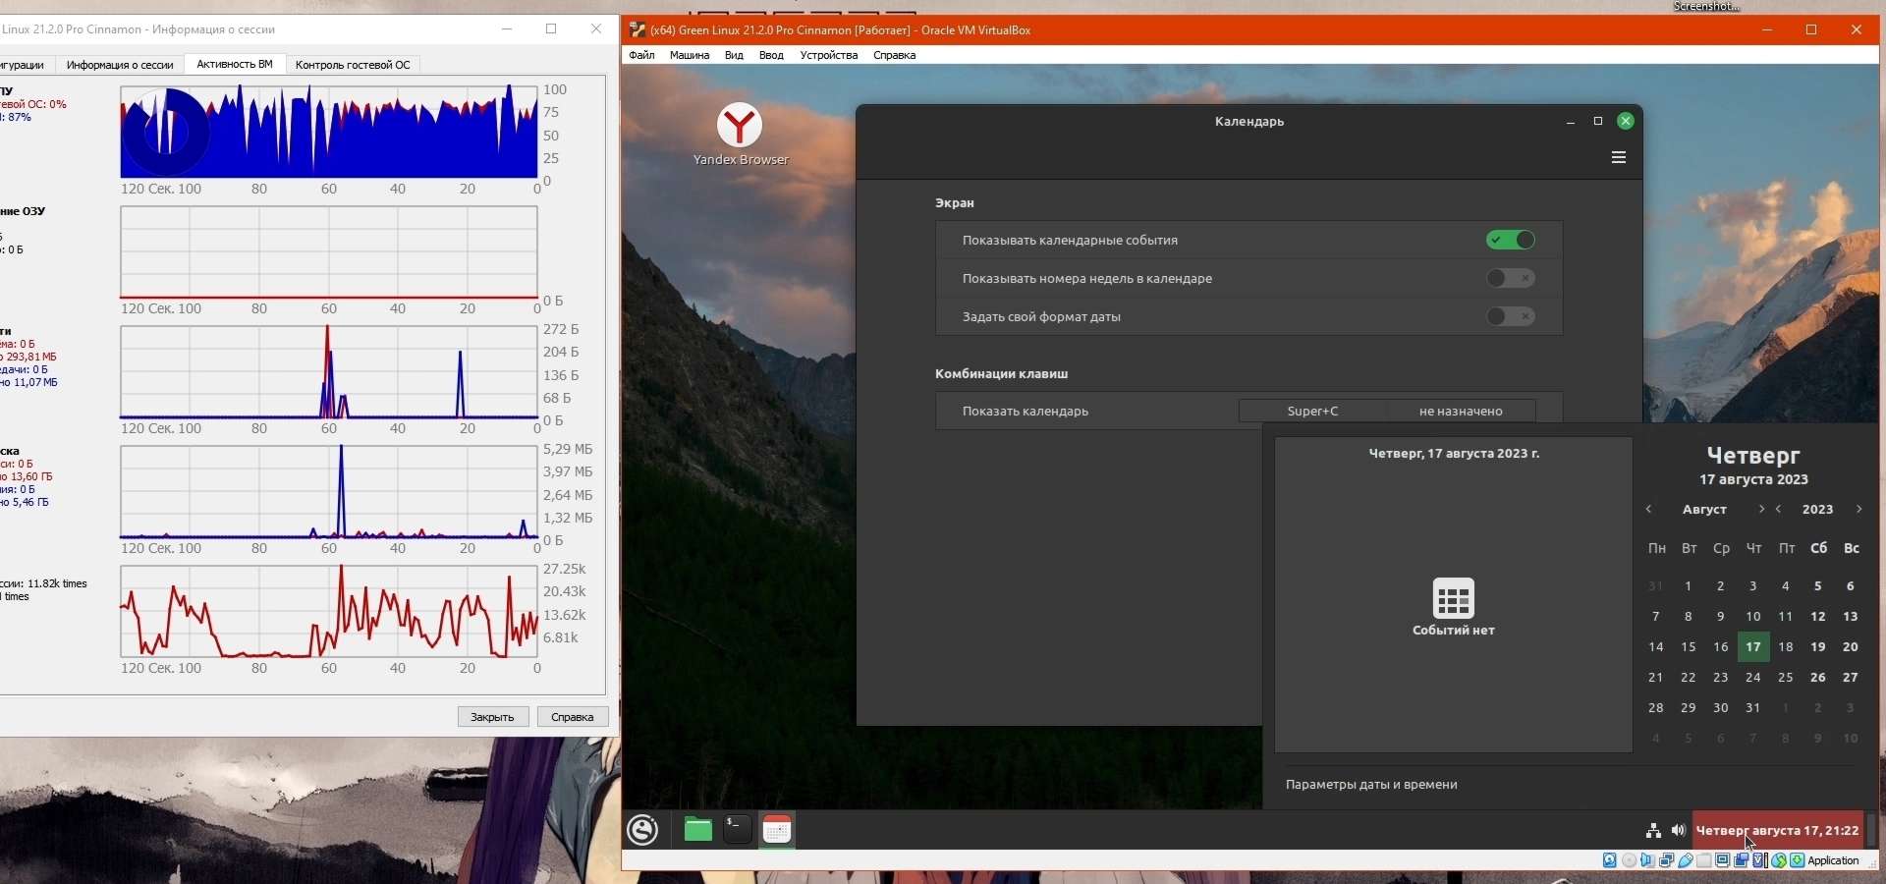
Task: Open the Справка menu in VirtualBox
Action: 894,55
